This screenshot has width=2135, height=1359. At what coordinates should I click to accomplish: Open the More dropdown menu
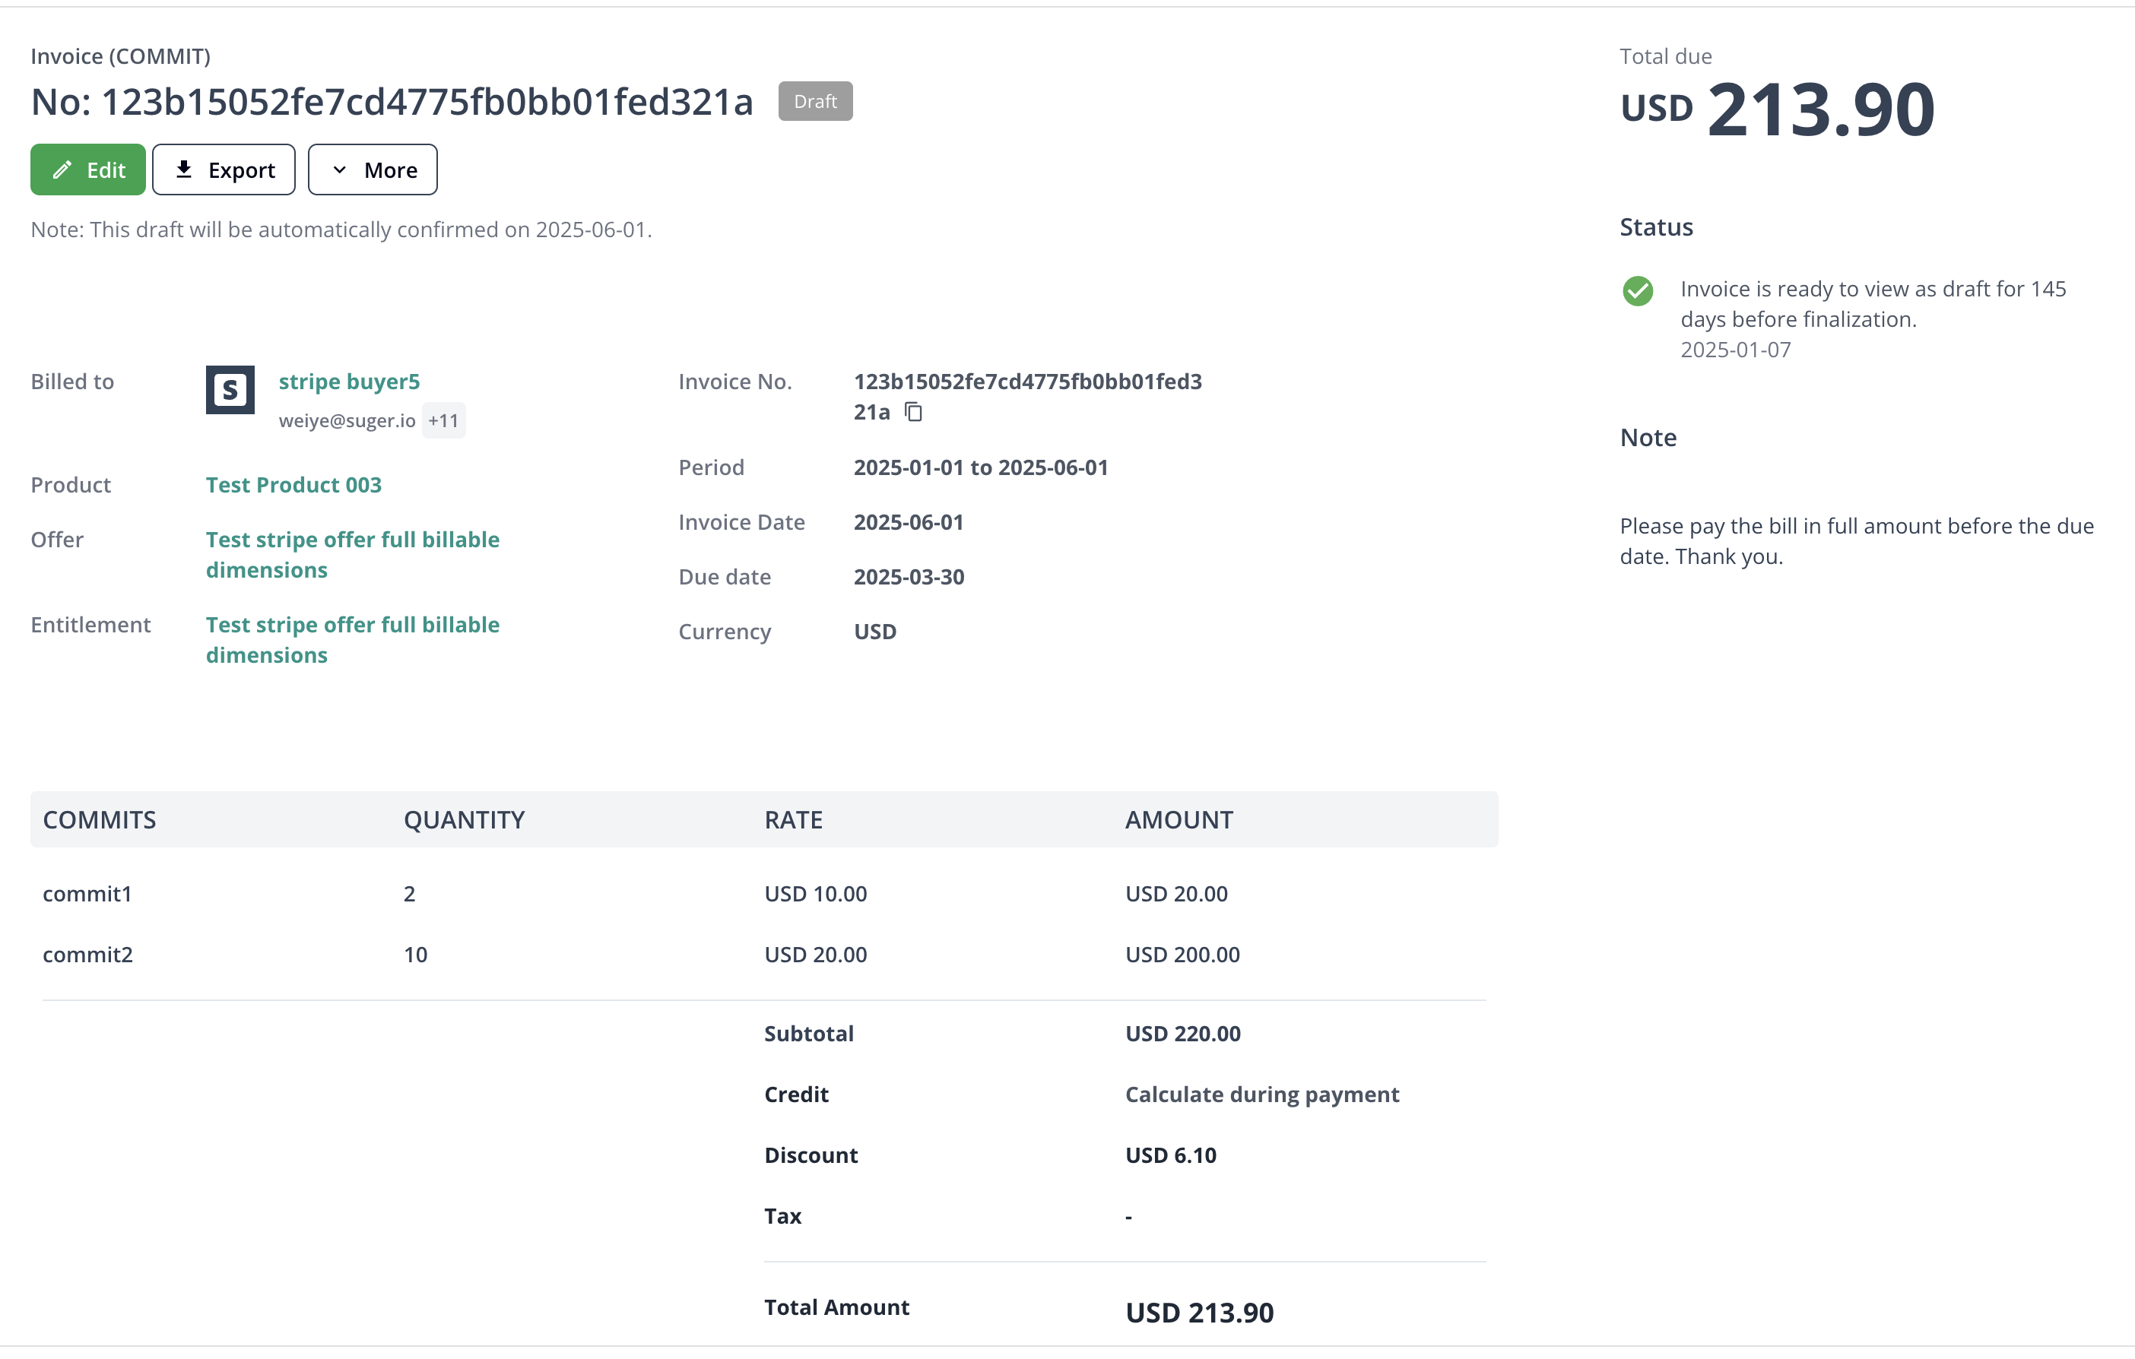click(x=373, y=169)
